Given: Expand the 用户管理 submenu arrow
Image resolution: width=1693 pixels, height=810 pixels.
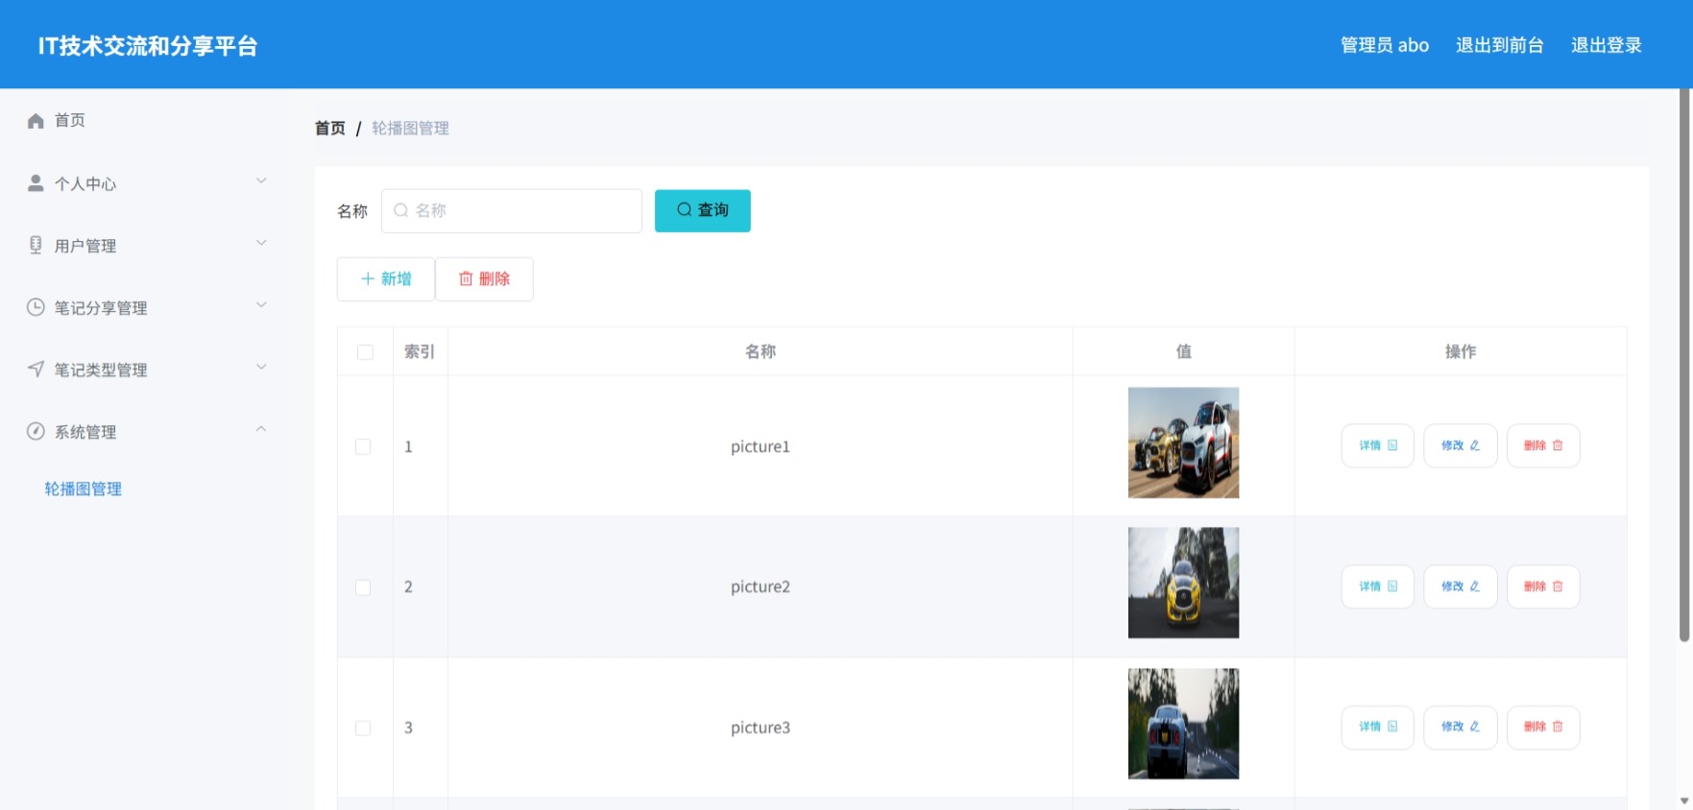Looking at the screenshot, I should (261, 243).
